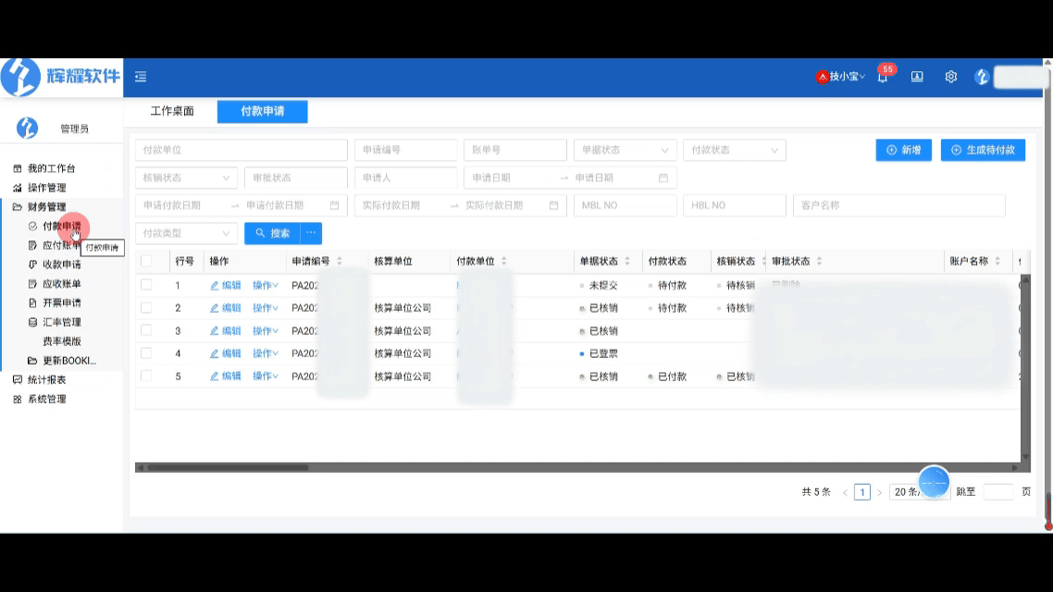The width and height of the screenshot is (1053, 592).
Task: Go to the next page arrow
Action: tap(879, 493)
